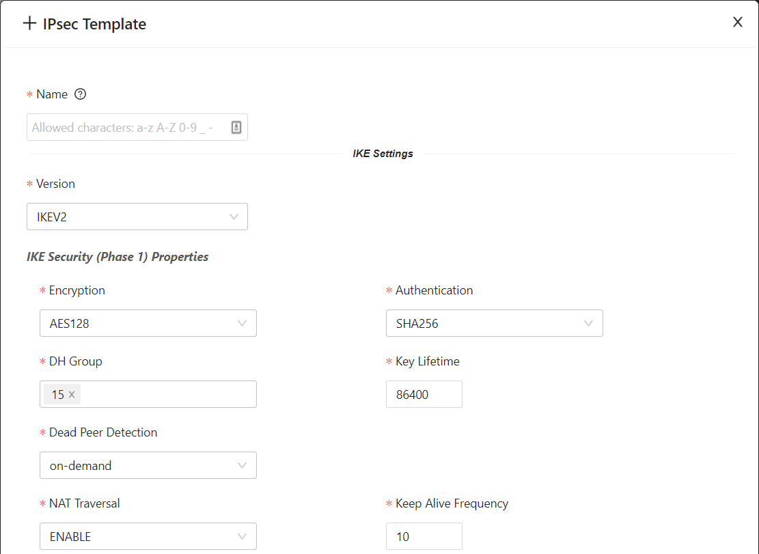Click the Keep Alive Frequency field

[x=424, y=536]
